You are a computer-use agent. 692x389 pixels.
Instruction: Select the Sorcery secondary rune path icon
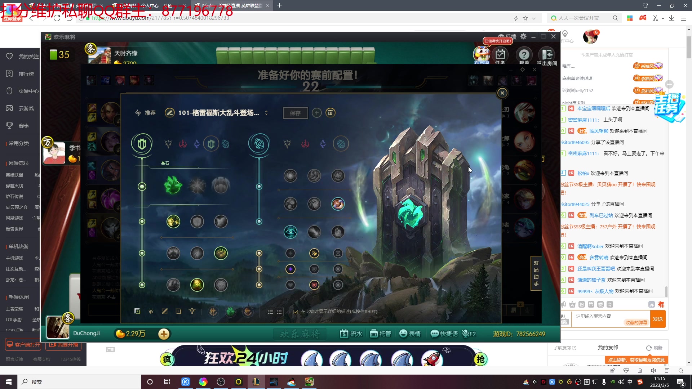(x=259, y=144)
